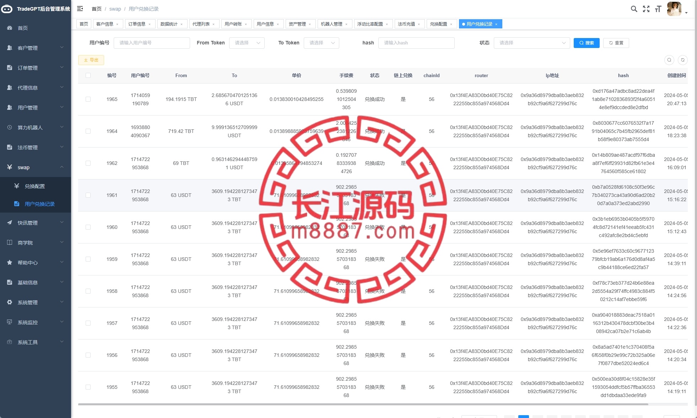Image resolution: width=697 pixels, height=418 pixels.
Task: Click the 兑换配置 yen icon in submenu
Action: coord(17,186)
